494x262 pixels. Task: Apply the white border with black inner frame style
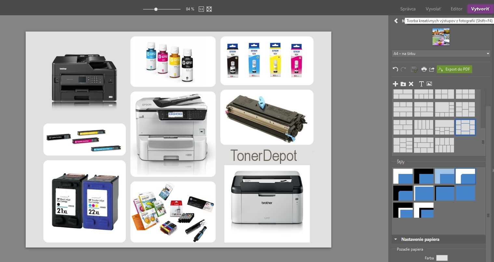424,210
